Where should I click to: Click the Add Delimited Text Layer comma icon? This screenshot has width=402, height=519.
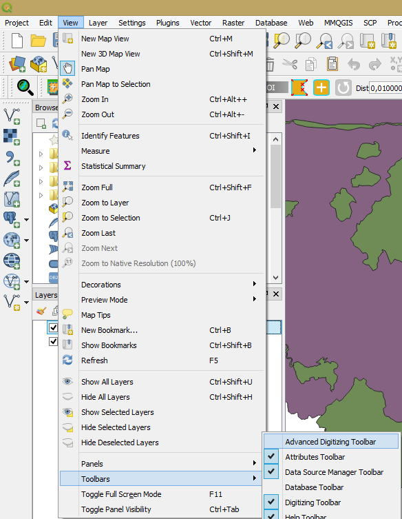(x=12, y=158)
